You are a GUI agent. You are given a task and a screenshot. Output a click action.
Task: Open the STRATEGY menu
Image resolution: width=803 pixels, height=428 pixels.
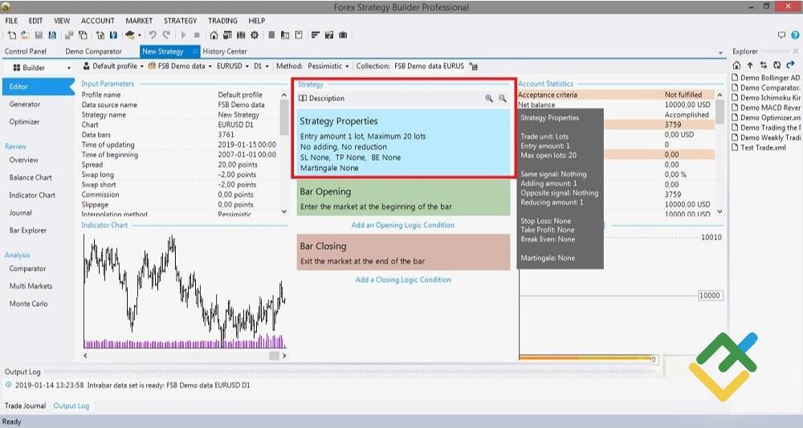(x=180, y=20)
